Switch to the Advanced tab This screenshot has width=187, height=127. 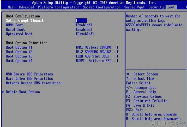(x=27, y=7)
